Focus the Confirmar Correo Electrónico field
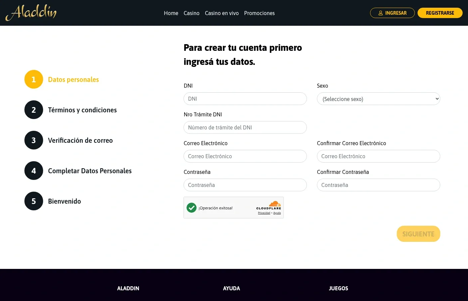The height and width of the screenshot is (301, 468). (x=378, y=156)
